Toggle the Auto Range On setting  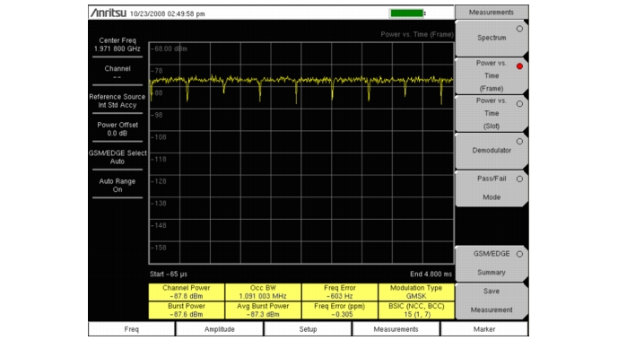pyautogui.click(x=118, y=186)
